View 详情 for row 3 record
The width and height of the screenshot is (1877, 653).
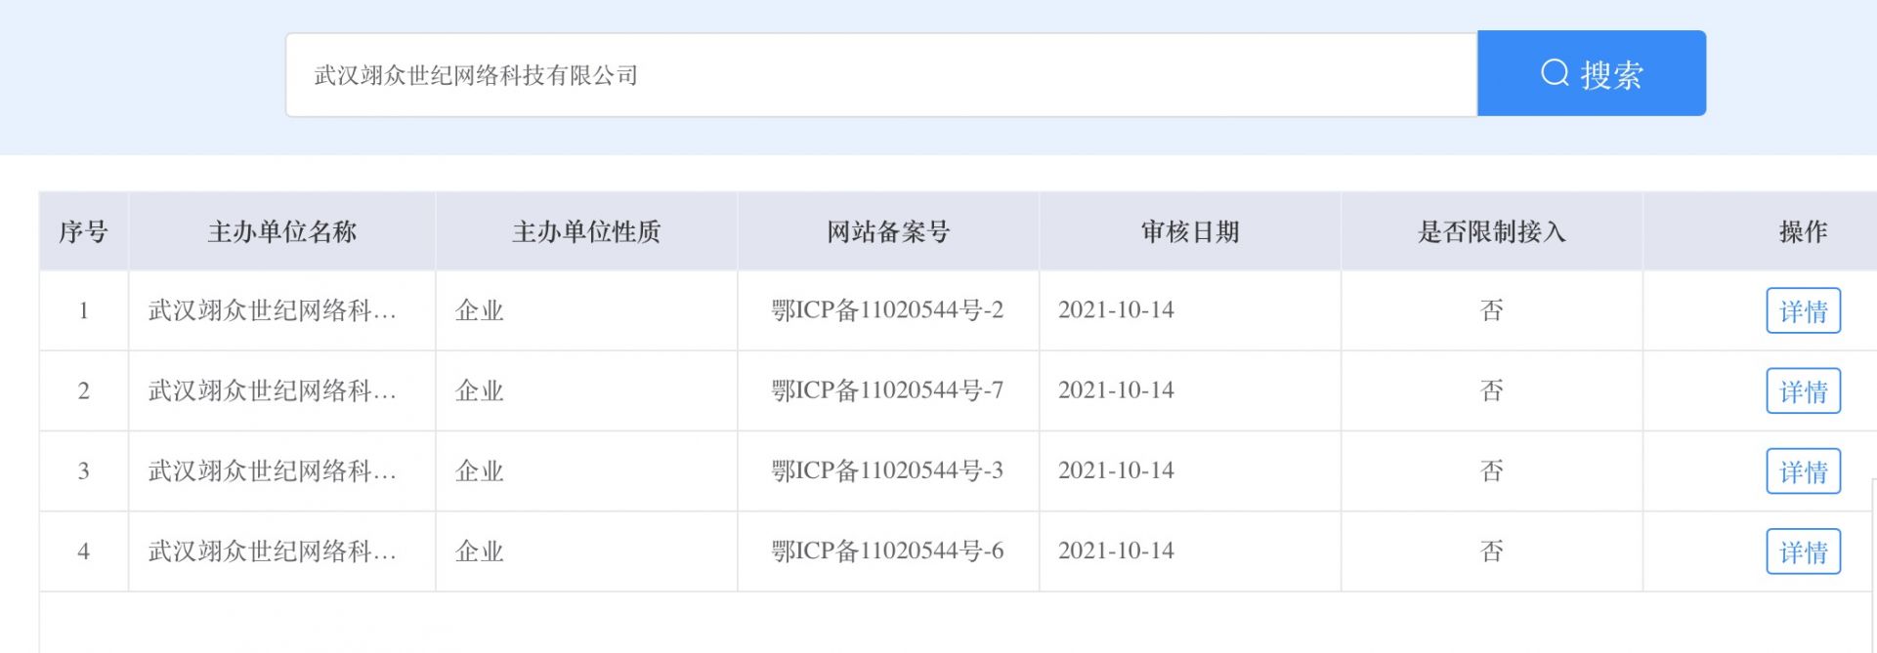pyautogui.click(x=1803, y=471)
